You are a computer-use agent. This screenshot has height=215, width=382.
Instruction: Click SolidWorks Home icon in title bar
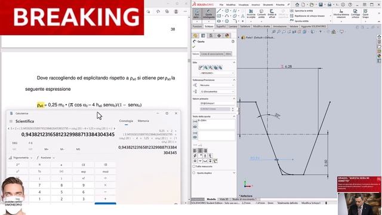pyautogui.click(x=297, y=5)
